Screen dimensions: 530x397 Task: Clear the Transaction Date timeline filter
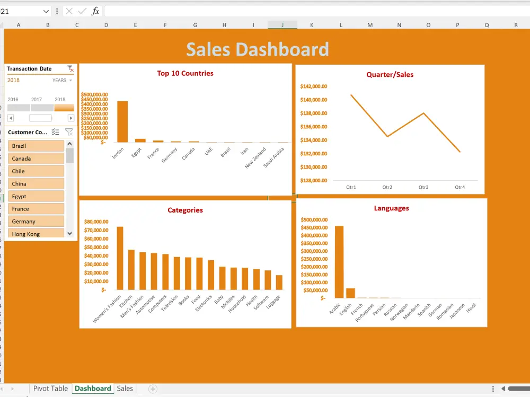point(70,69)
